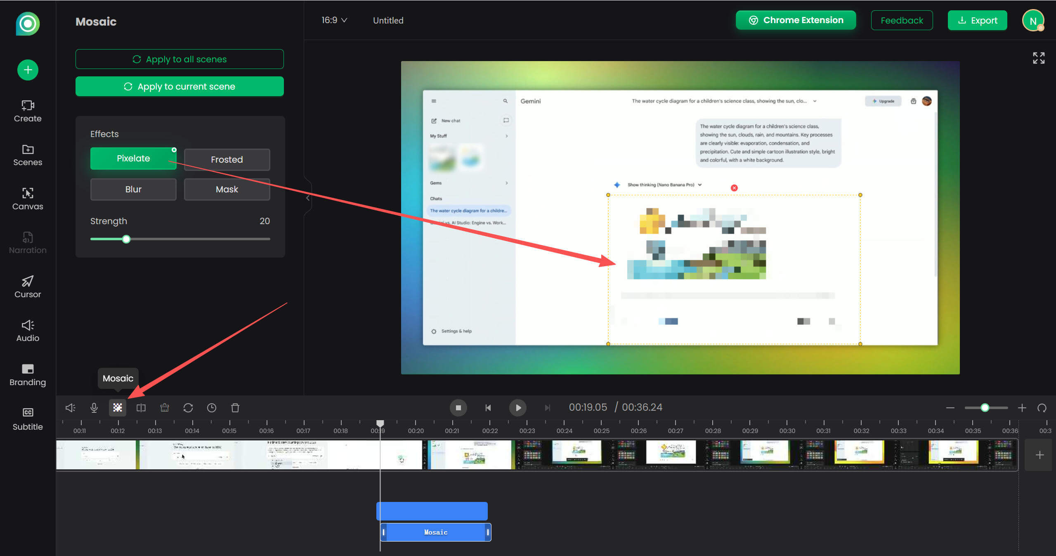Open the Canvas tab in sidebar

pos(28,199)
